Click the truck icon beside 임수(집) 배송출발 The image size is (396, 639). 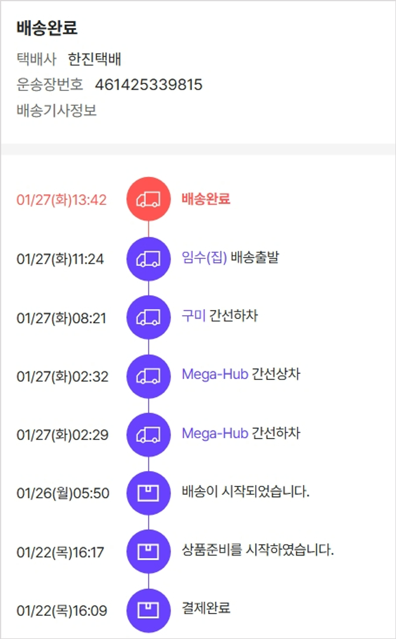(x=148, y=259)
